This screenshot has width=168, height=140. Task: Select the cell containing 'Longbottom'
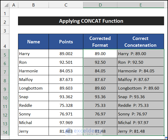pyautogui.click(x=33, y=88)
